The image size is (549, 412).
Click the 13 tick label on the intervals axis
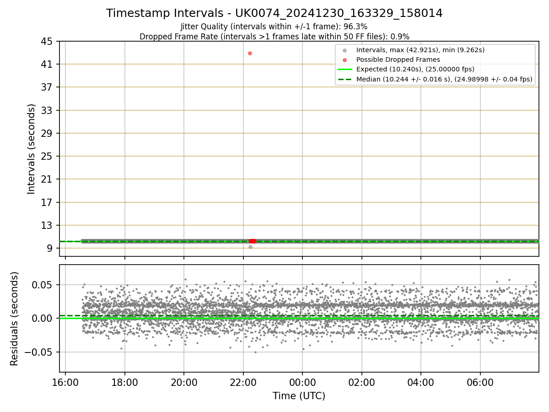point(48,225)
